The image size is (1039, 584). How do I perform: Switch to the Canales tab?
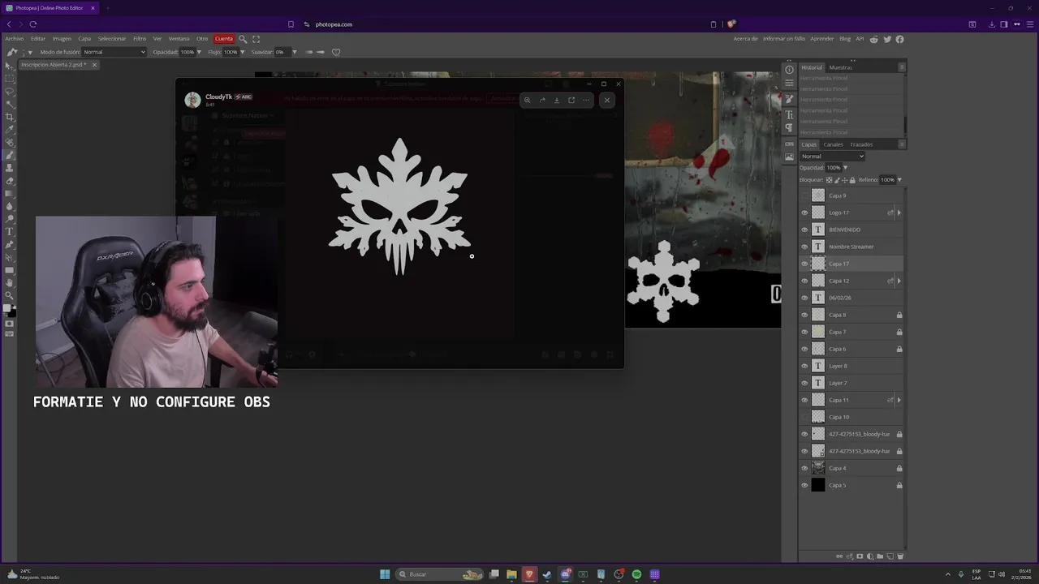[x=833, y=144]
